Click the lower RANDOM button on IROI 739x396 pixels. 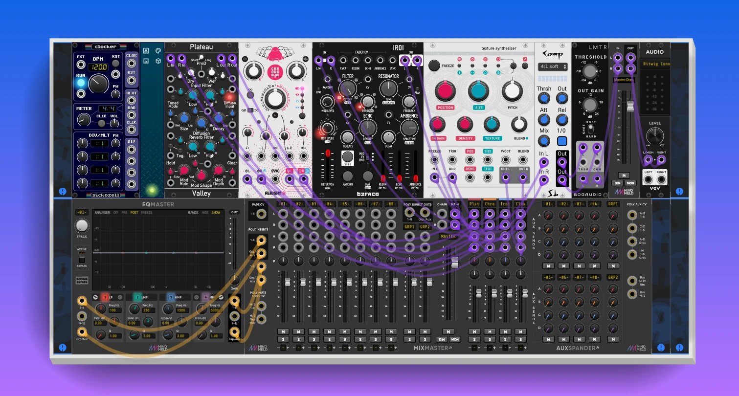(x=348, y=176)
